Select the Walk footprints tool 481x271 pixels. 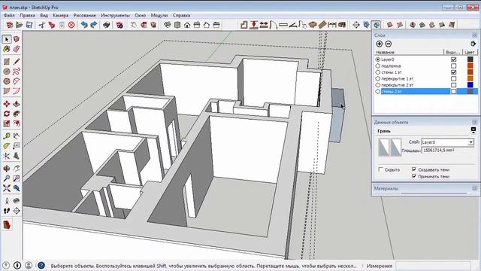point(7,211)
